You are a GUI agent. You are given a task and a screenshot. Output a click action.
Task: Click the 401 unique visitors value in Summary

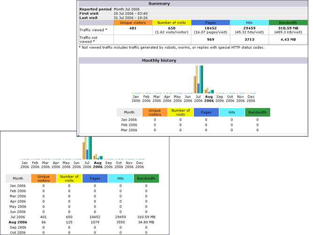pos(133,29)
